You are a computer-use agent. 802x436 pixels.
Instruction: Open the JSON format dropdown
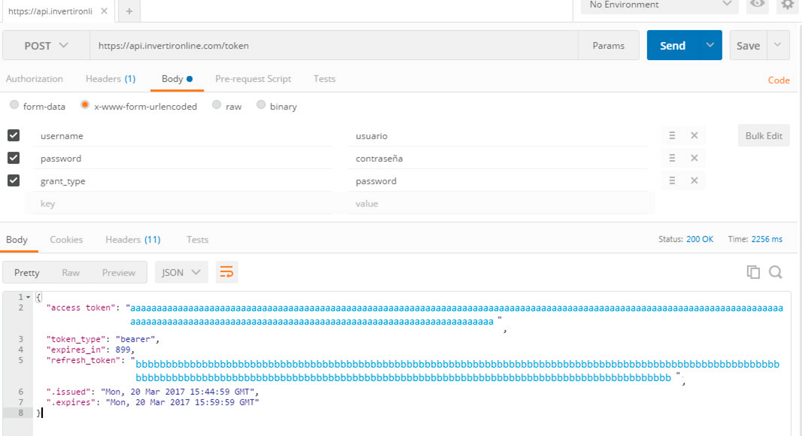[181, 272]
